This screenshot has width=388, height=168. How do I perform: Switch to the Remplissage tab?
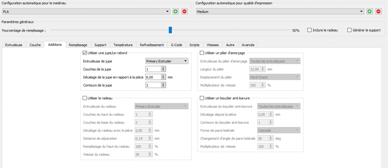[x=78, y=45]
